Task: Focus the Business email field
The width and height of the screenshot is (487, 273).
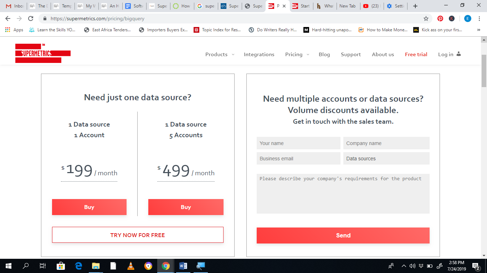Action: tap(298, 159)
